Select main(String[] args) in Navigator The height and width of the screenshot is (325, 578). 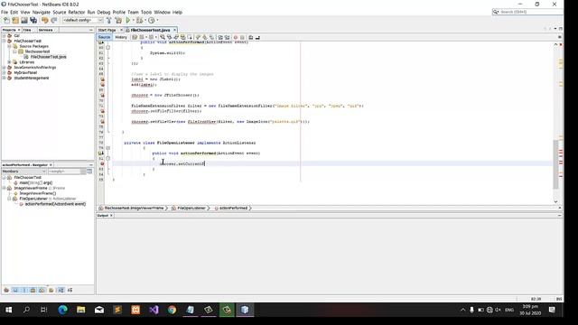coord(35,182)
